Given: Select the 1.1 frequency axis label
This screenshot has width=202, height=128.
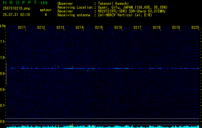Looking at the screenshot, I should tap(3, 42).
